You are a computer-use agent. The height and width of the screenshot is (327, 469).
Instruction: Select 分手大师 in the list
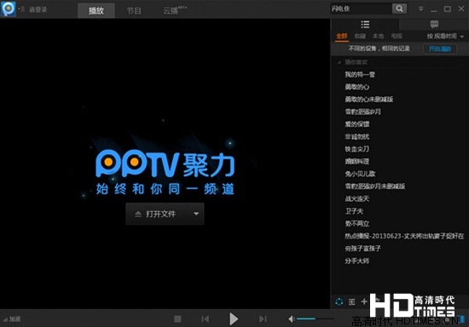pos(356,261)
